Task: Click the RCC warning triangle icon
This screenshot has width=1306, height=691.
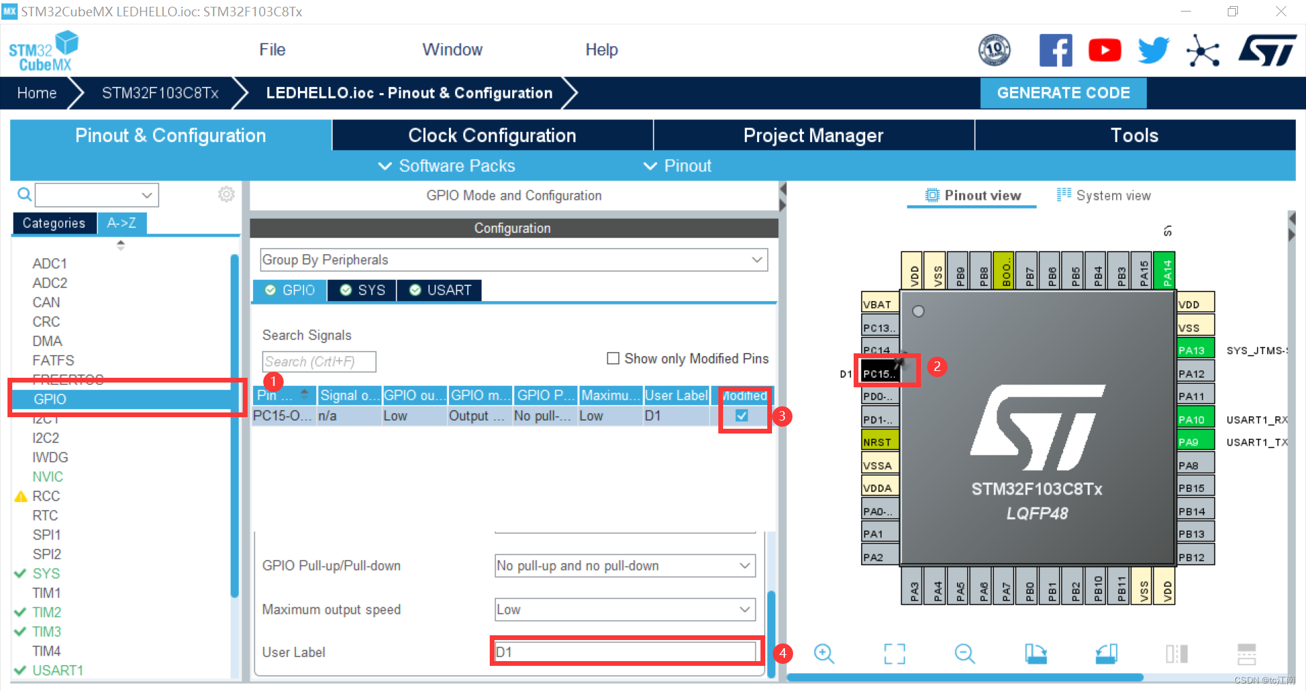Action: (21, 497)
